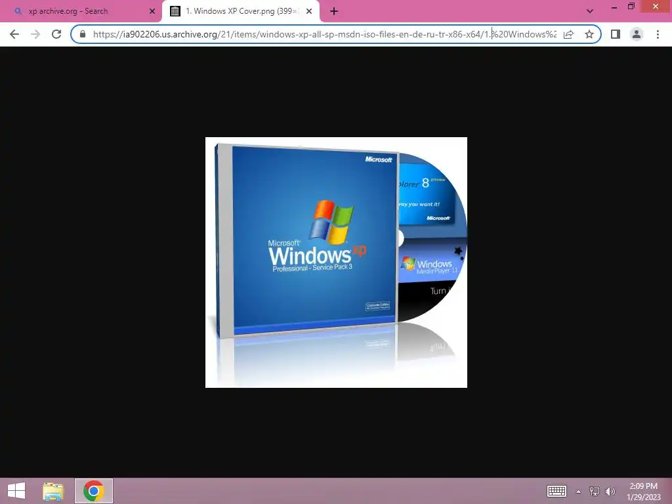
Task: Restore down the Chrome window
Action: tap(631, 7)
